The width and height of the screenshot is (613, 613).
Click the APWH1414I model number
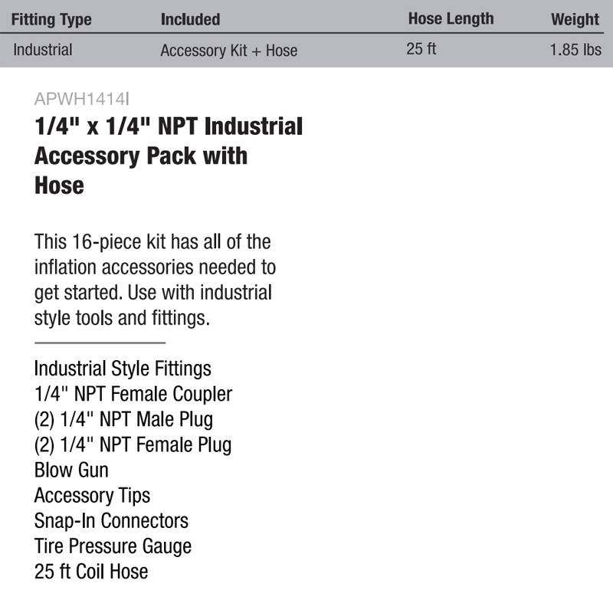(82, 99)
